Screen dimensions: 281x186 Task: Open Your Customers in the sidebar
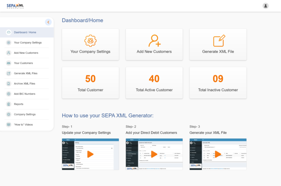(23, 63)
